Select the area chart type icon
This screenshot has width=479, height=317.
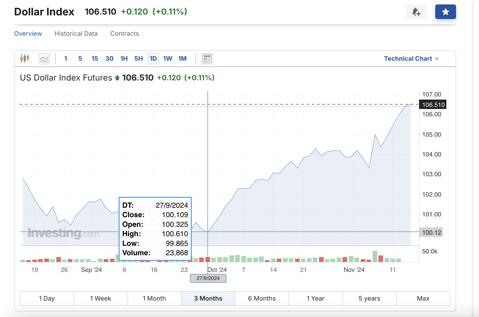pyautogui.click(x=44, y=58)
